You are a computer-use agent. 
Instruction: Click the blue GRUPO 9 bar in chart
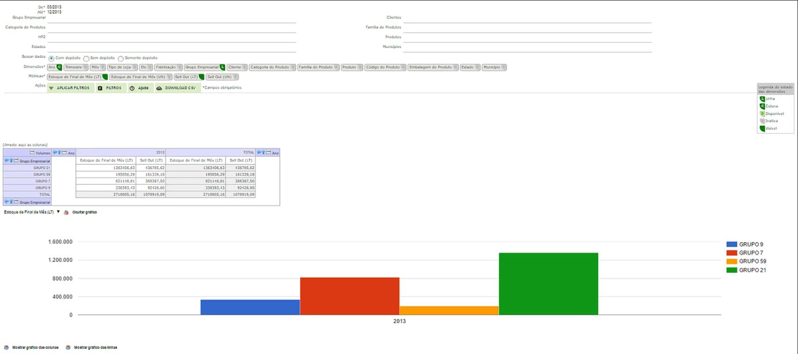(x=250, y=307)
